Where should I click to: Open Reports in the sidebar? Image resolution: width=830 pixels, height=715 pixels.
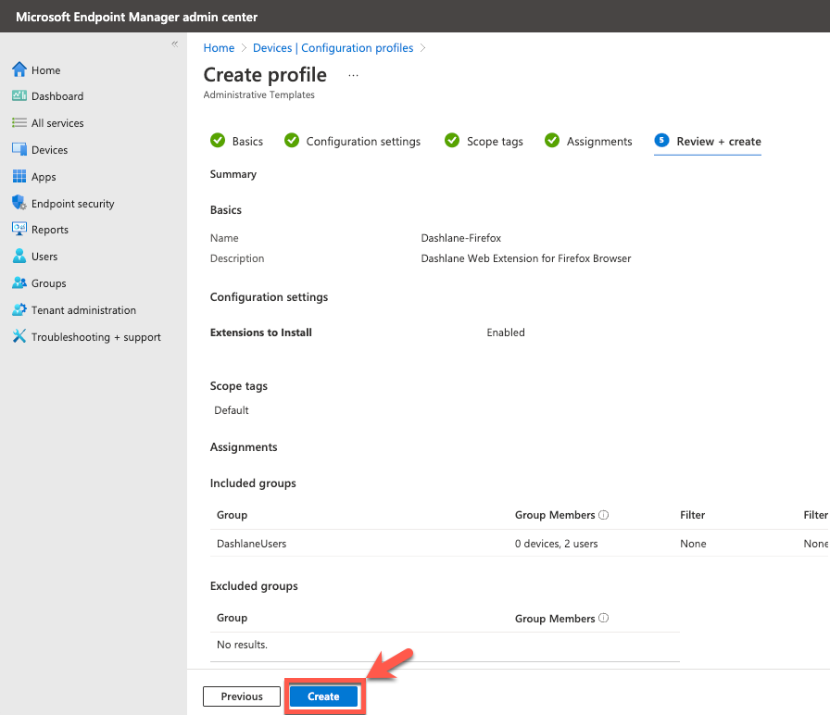pos(50,230)
